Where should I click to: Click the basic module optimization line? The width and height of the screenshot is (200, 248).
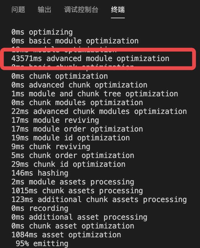click(x=75, y=41)
